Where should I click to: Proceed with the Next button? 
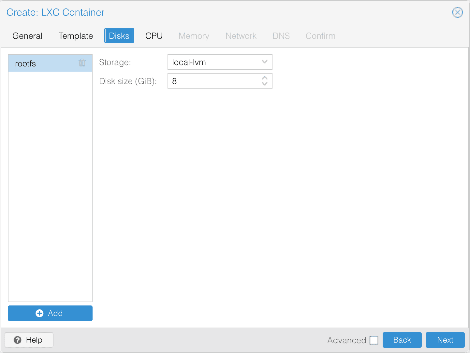pos(445,340)
